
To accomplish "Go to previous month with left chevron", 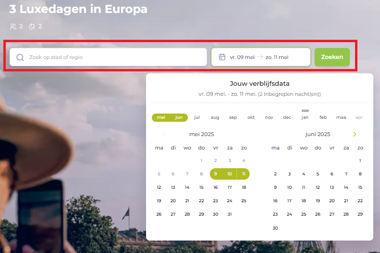I will [x=165, y=134].
